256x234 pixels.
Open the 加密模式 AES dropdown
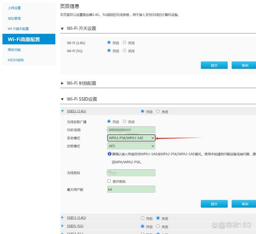[131, 146]
